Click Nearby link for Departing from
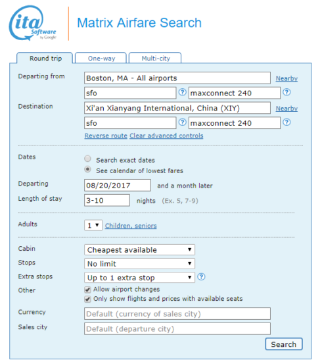Viewport: 320px width, 362px height. (x=286, y=78)
